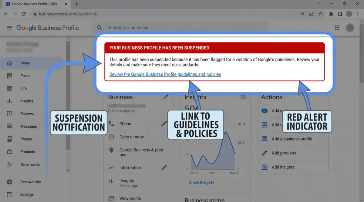Click the Reviews icon in sidebar

click(9, 114)
